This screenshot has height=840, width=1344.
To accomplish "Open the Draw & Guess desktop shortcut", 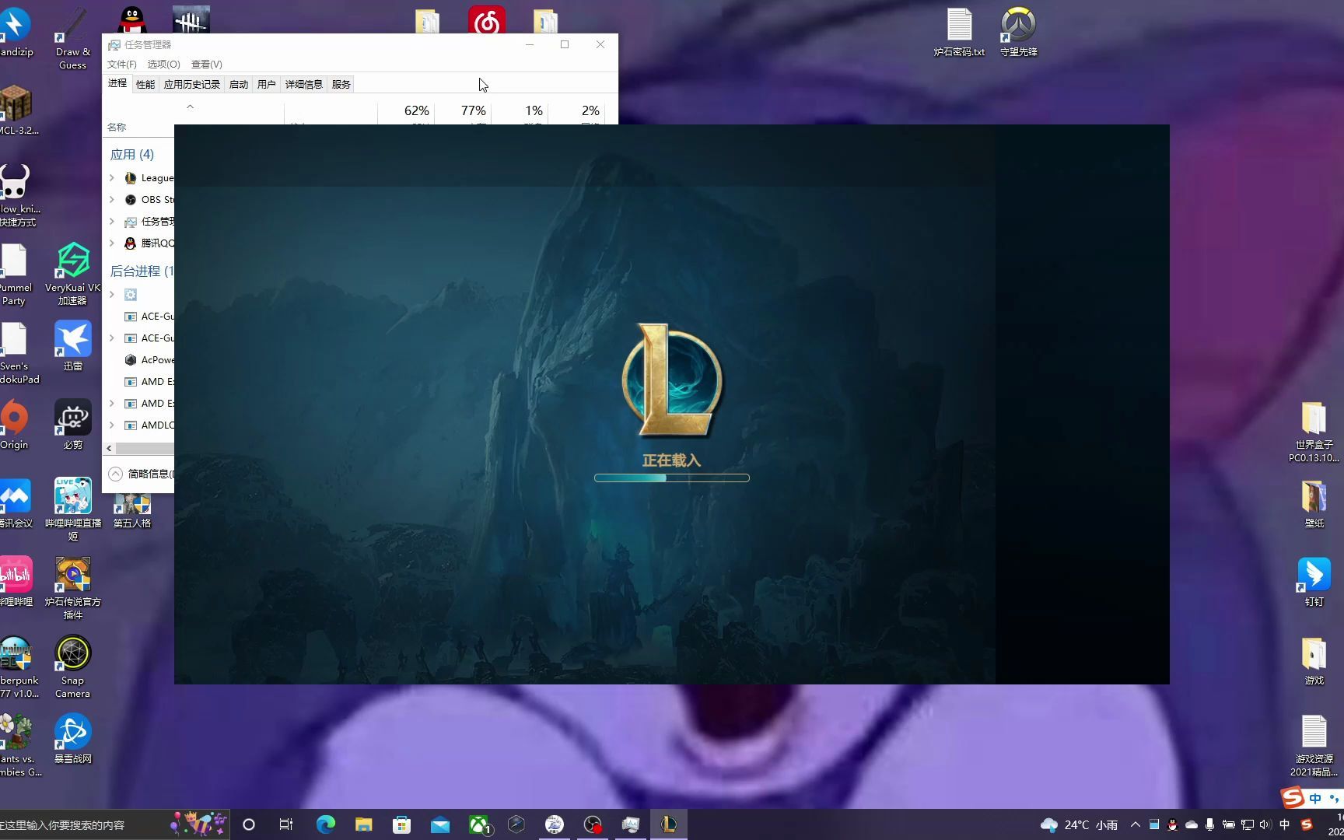I will (73, 38).
